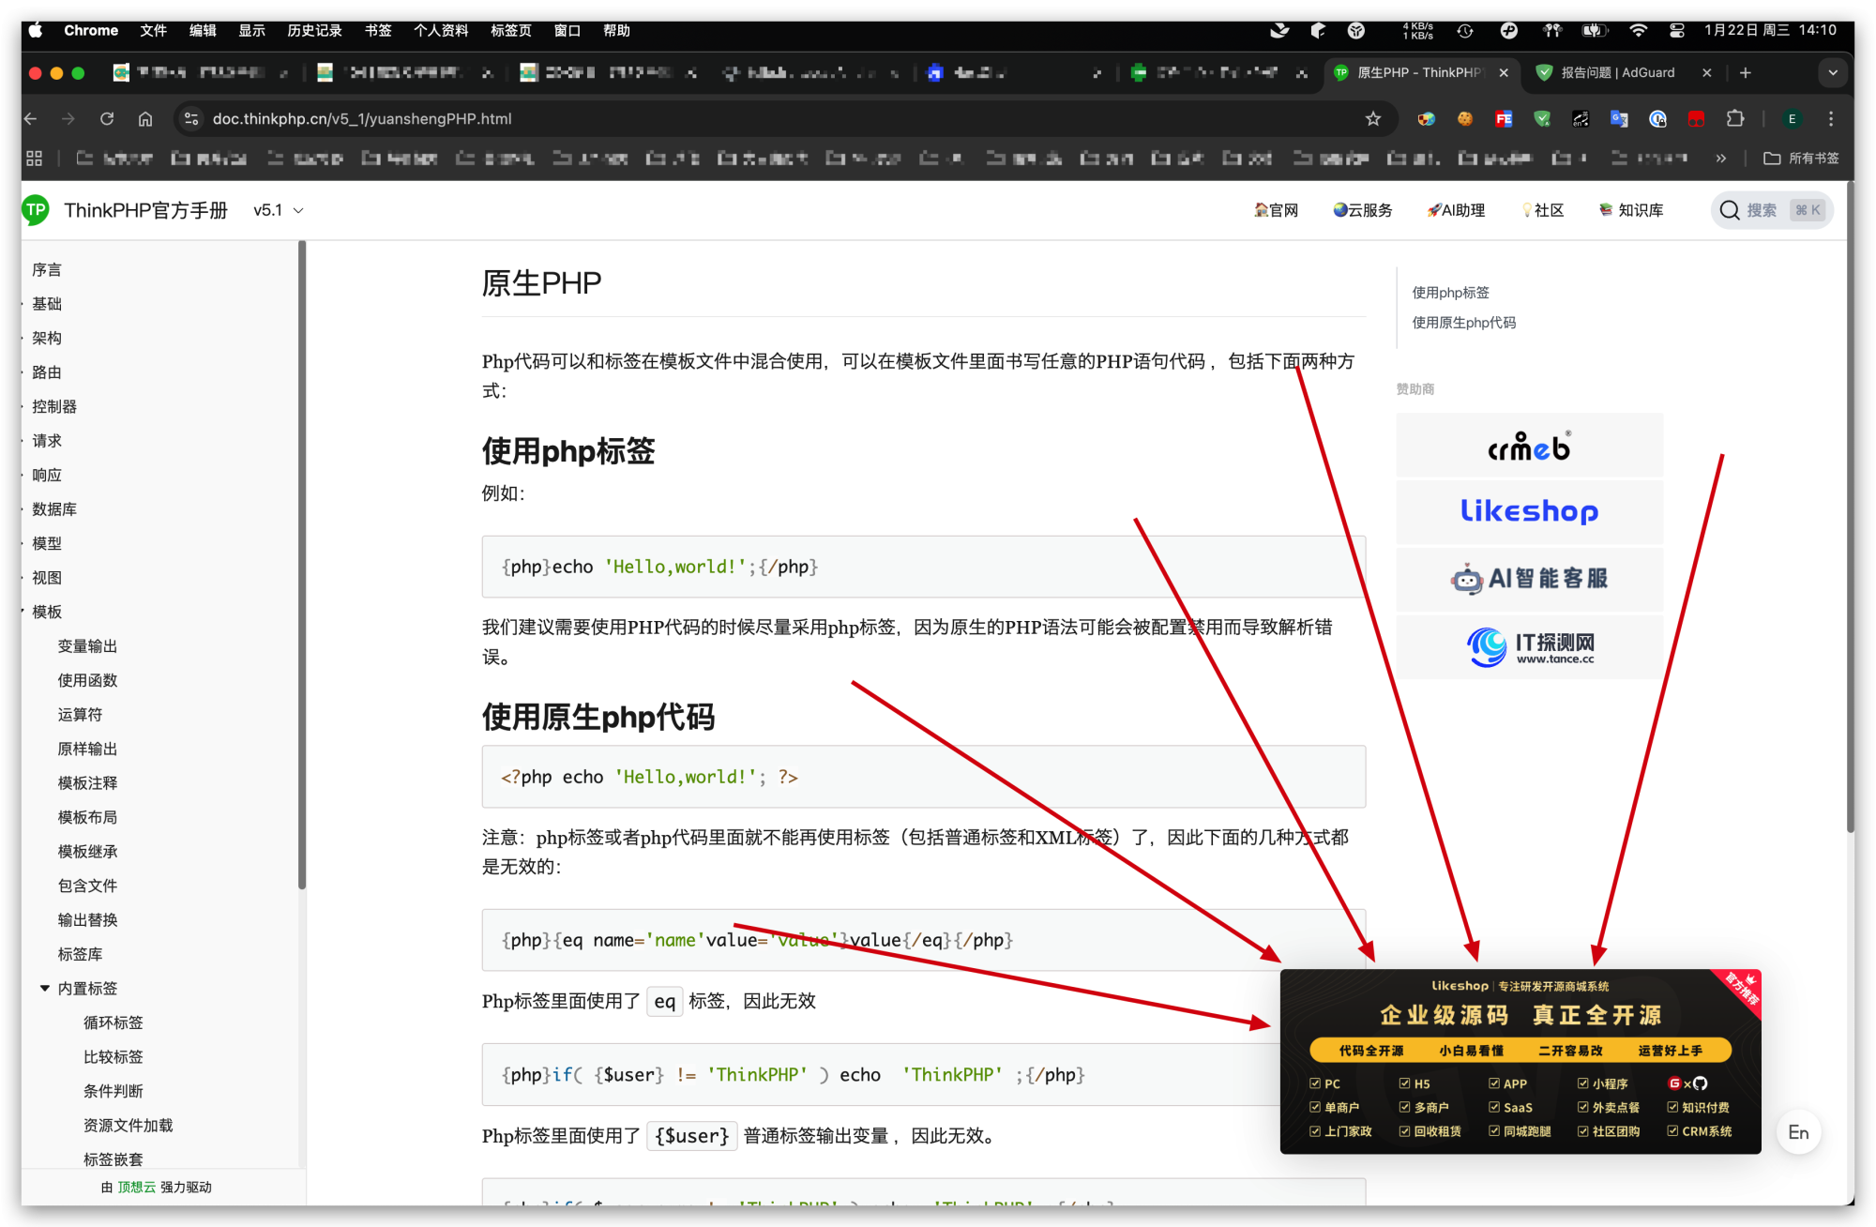Click the 顶想云 footer link

pos(137,1187)
